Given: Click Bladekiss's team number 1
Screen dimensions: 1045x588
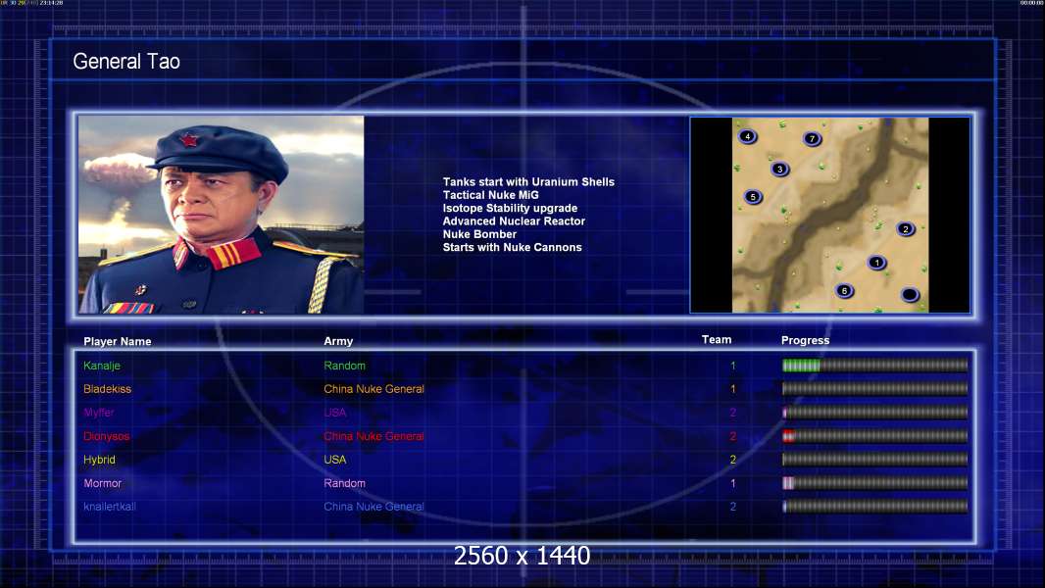Looking at the screenshot, I should click(733, 389).
